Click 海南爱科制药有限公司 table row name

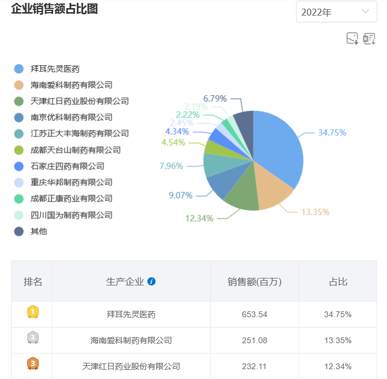pyautogui.click(x=131, y=340)
